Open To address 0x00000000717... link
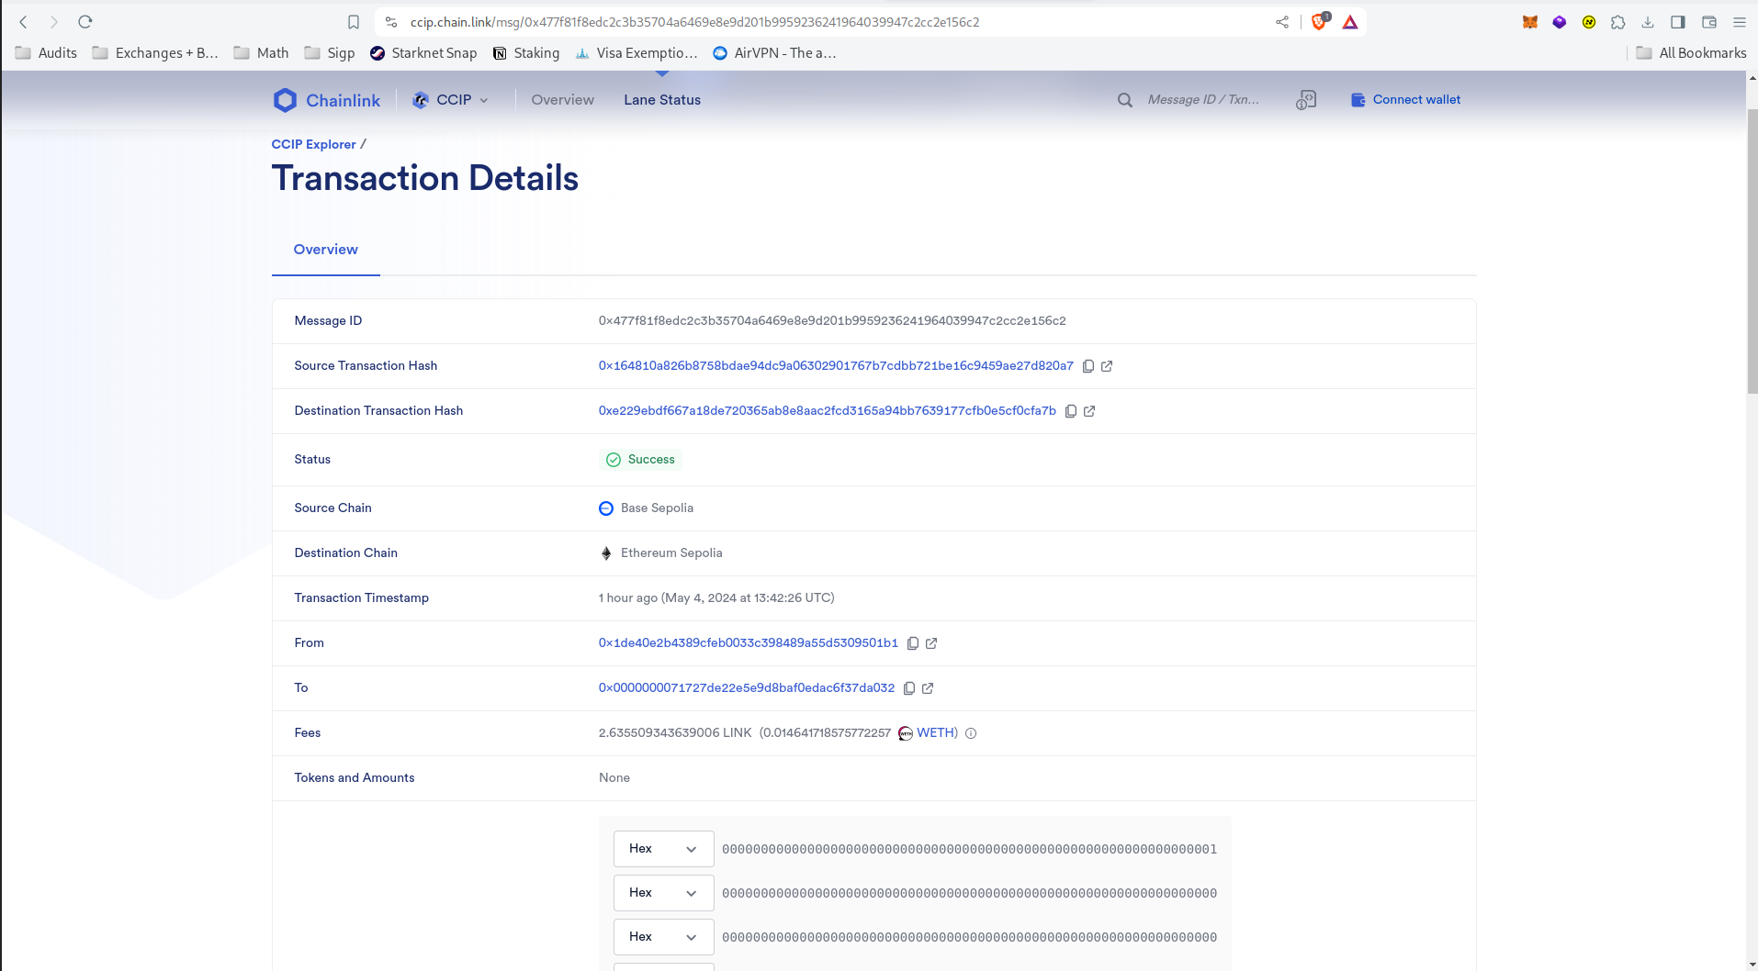This screenshot has height=971, width=1758. tap(747, 688)
